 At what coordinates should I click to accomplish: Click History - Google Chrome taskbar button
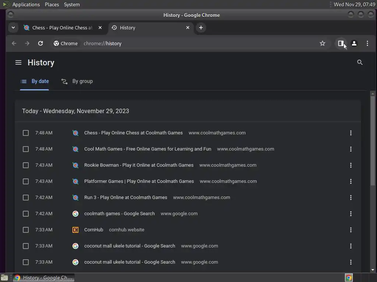(44, 278)
